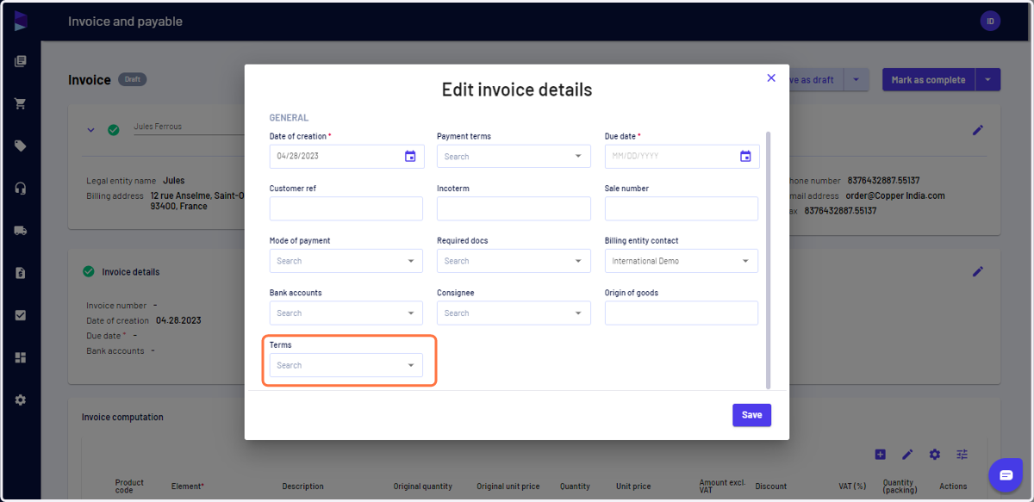Click the Original unit price column header

click(x=508, y=487)
